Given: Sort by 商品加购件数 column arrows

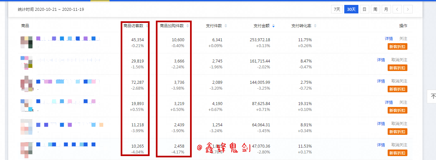Looking at the screenshot, I should point(188,26).
